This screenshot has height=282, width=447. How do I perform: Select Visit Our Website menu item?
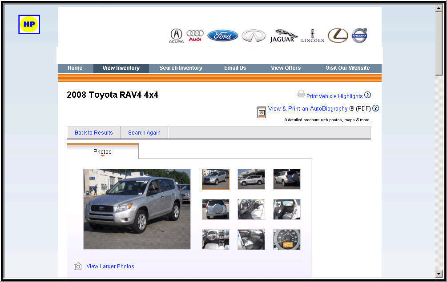pos(347,68)
